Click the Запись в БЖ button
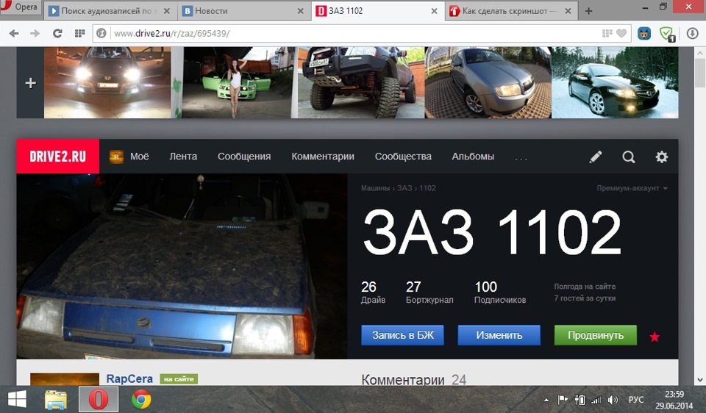This screenshot has width=706, height=413. [402, 335]
